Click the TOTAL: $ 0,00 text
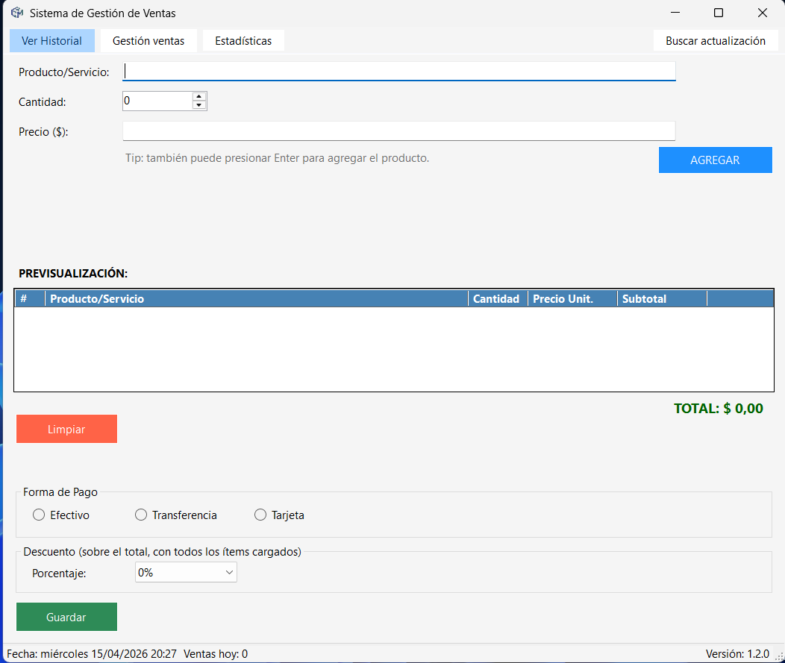 click(x=719, y=408)
